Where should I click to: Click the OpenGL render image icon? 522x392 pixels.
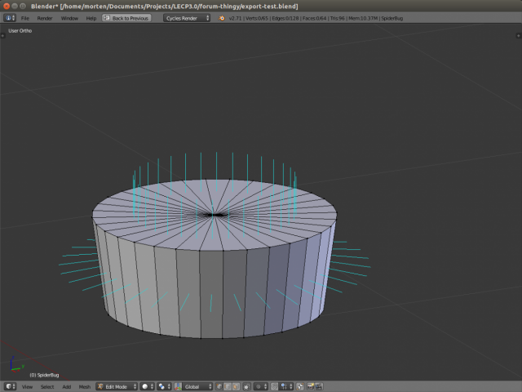[x=312, y=386]
